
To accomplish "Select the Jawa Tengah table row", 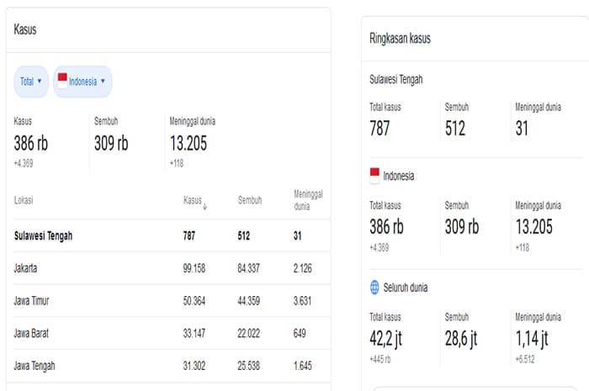I will click(x=172, y=366).
